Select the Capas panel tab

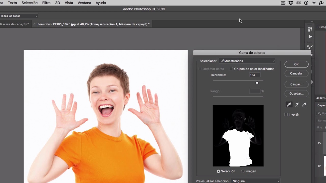[321, 105]
